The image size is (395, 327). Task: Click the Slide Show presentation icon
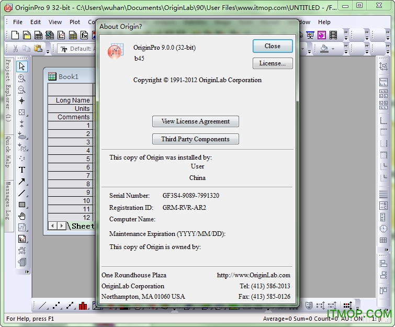coord(310,35)
